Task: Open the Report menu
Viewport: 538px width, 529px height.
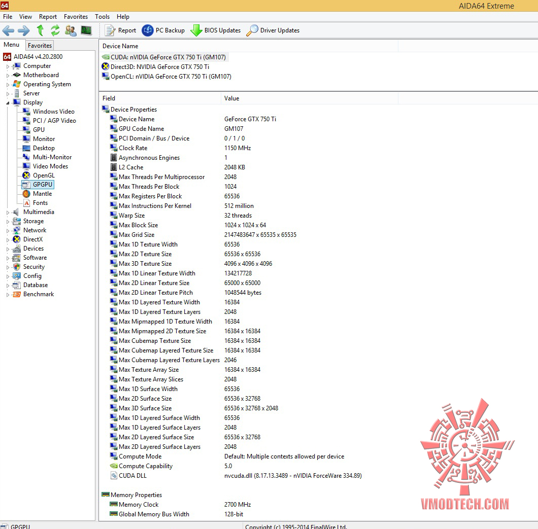Action: click(48, 16)
